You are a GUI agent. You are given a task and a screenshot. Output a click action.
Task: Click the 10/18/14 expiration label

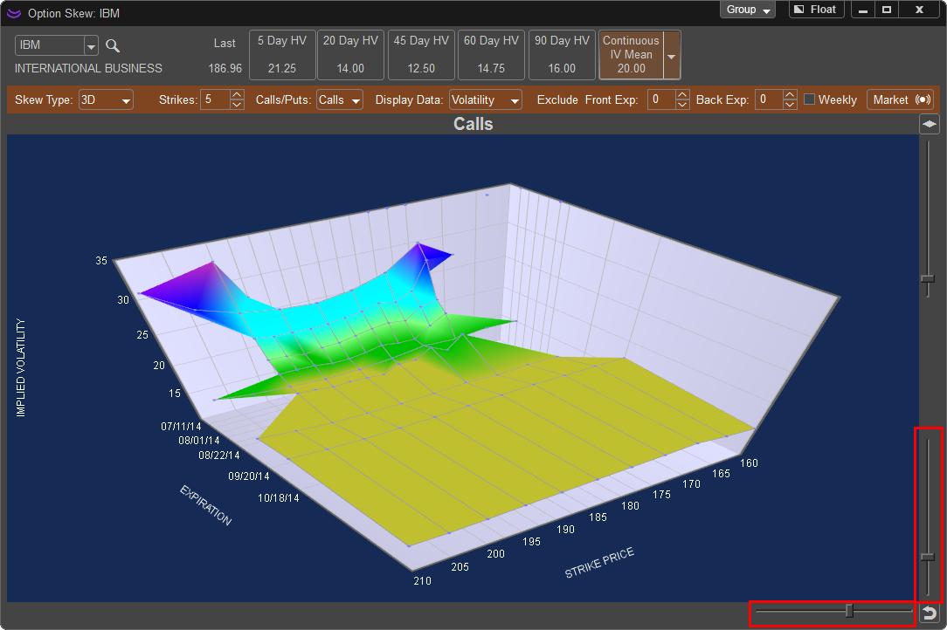point(279,498)
